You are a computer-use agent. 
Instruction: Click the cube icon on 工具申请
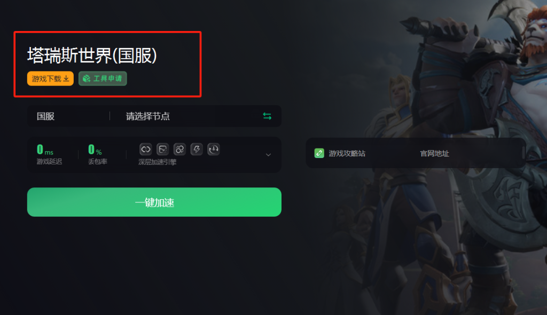[x=87, y=79]
